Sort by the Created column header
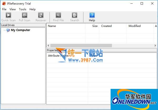Viewport: 158px width, 110px height. click(113, 26)
